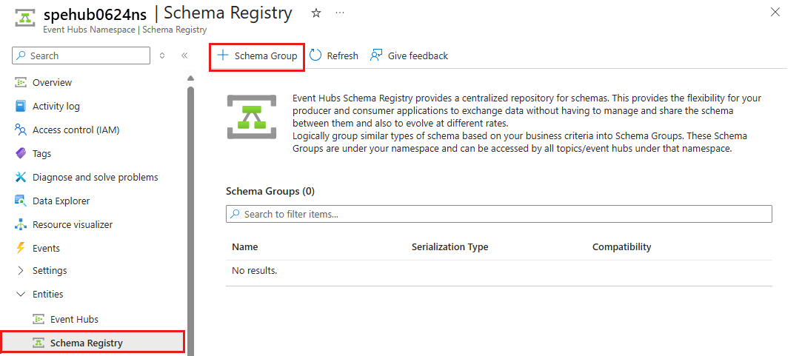Open the Overview page
The width and height of the screenshot is (802, 356).
(x=52, y=82)
